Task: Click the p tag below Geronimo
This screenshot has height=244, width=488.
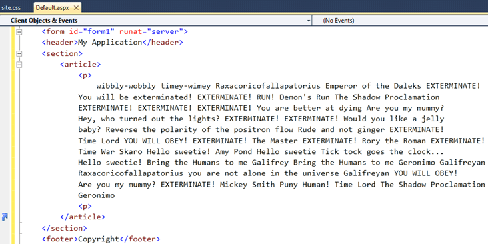Action: (x=85, y=207)
